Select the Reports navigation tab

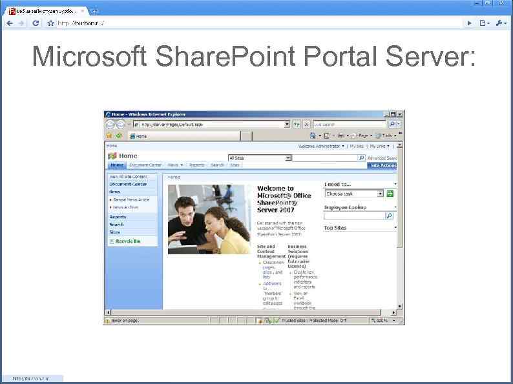[x=197, y=165]
